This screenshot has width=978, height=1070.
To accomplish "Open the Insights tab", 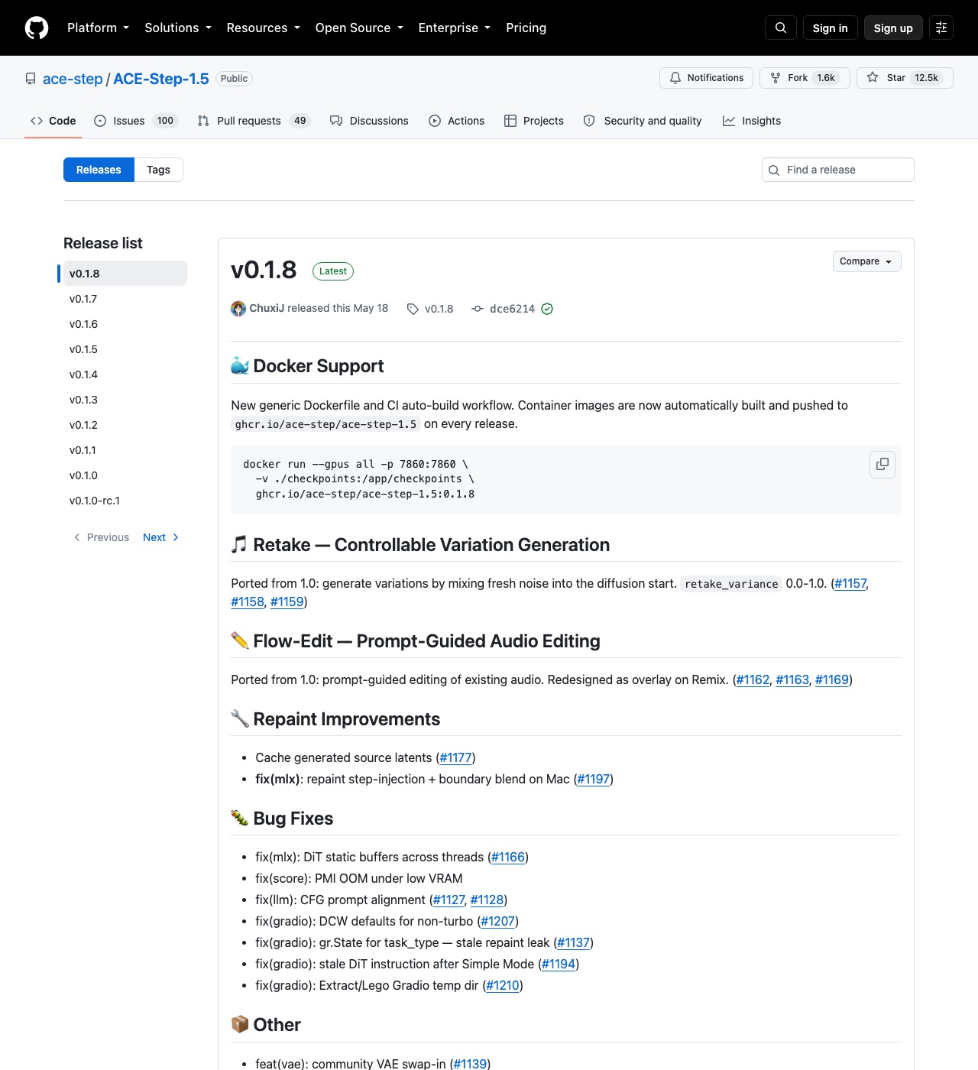I will pos(752,121).
